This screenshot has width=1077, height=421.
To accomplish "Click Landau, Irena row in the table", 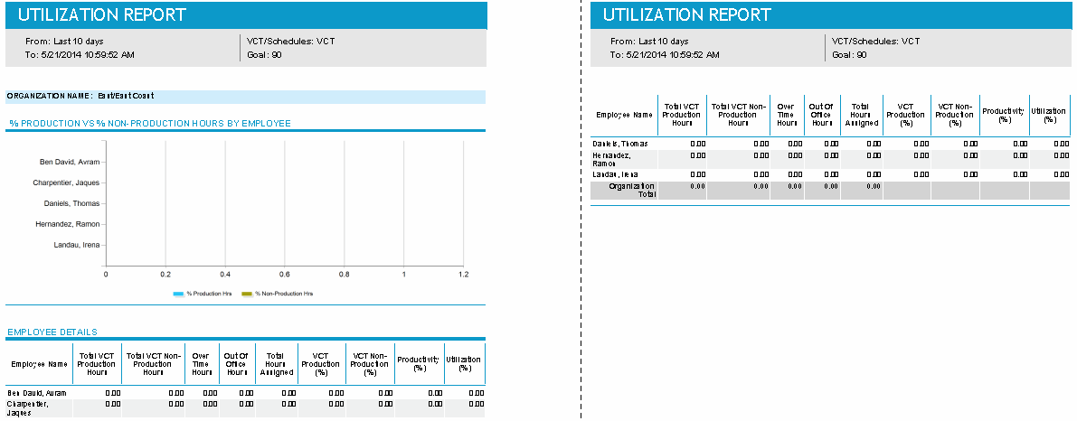I will point(616,173).
